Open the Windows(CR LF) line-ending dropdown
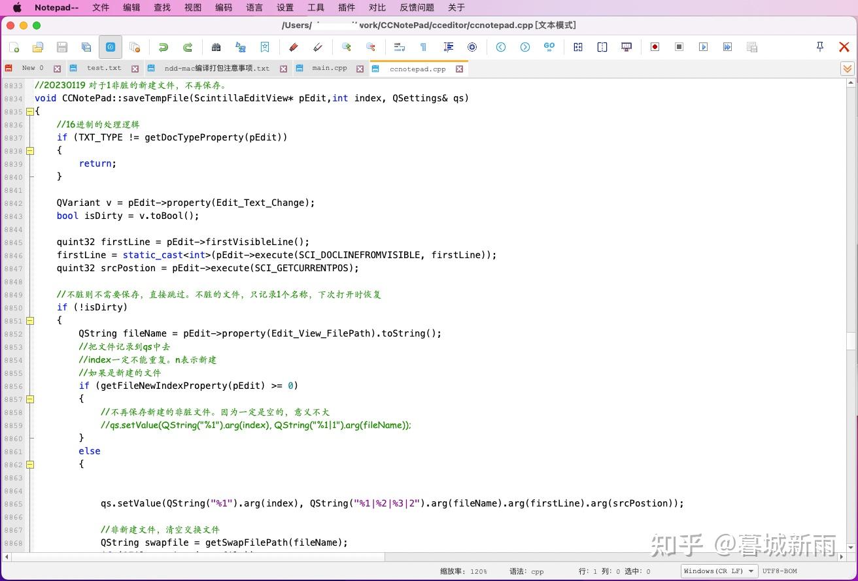858x581 pixels. [x=718, y=571]
